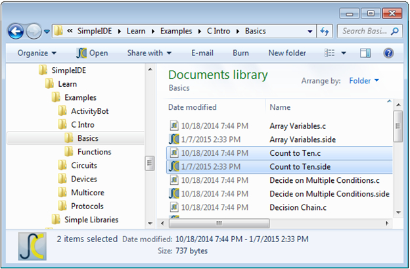Toggle the preview pane icon
Screen dimensions: 410x269
tap(365, 53)
